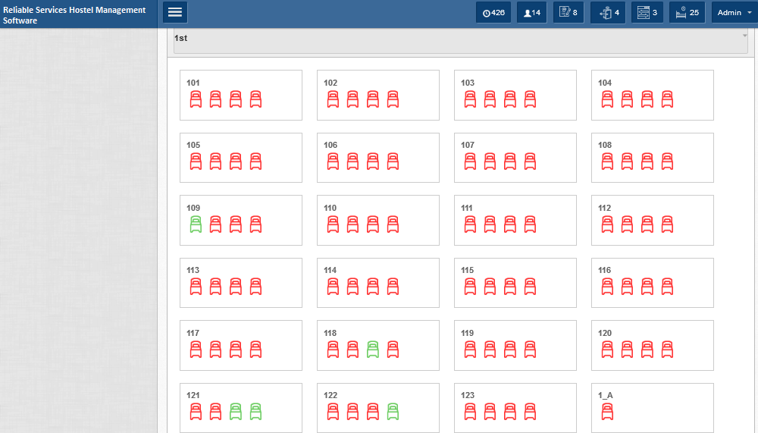Select the first red bed in room 101
Screen dimensions: 758x433
pos(196,99)
